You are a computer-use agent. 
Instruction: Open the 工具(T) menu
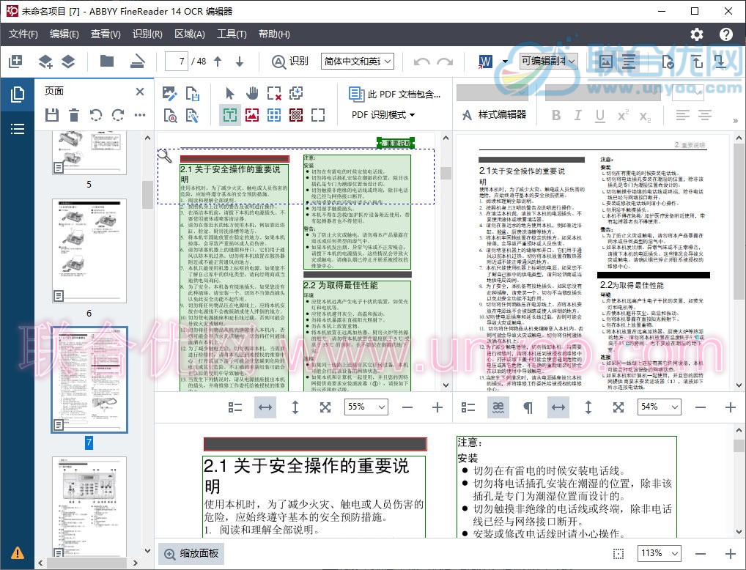[232, 34]
